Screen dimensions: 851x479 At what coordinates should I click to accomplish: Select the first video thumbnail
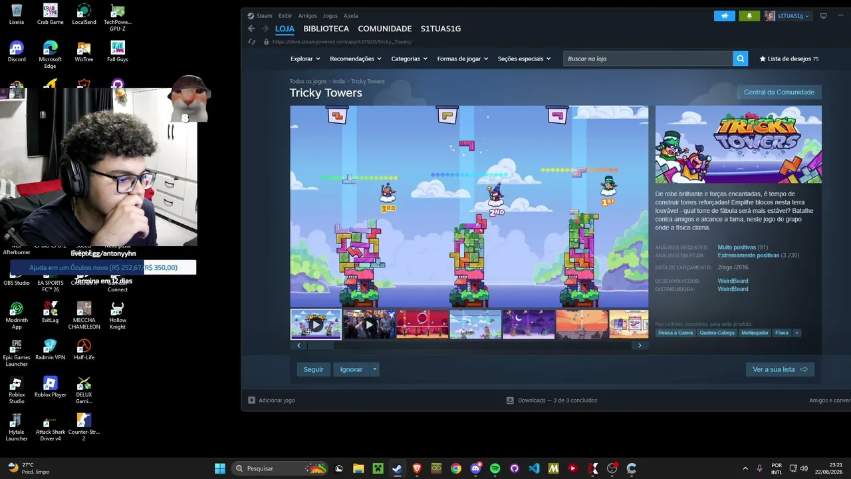pos(316,325)
